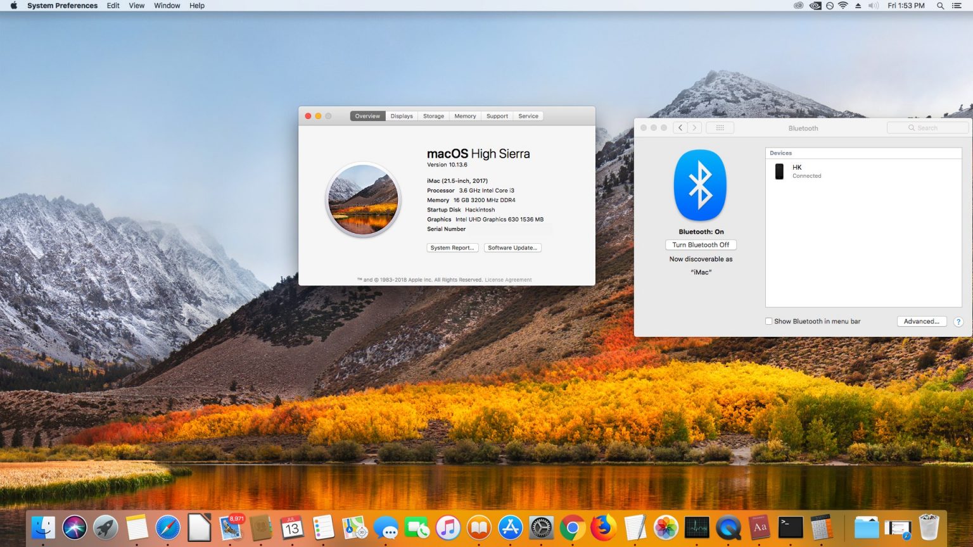Open Dictionary icon in dock
Screen dimensions: 973x547
pos(760,527)
